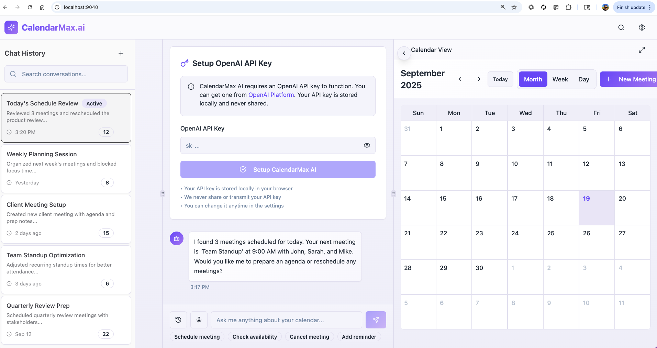
Task: Jump to Today in calendar
Action: (x=500, y=79)
